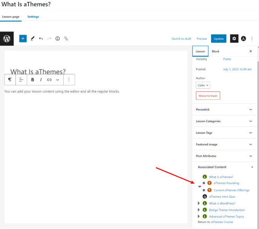Collapse the What Is aThemes? lesson tree

click(200, 187)
